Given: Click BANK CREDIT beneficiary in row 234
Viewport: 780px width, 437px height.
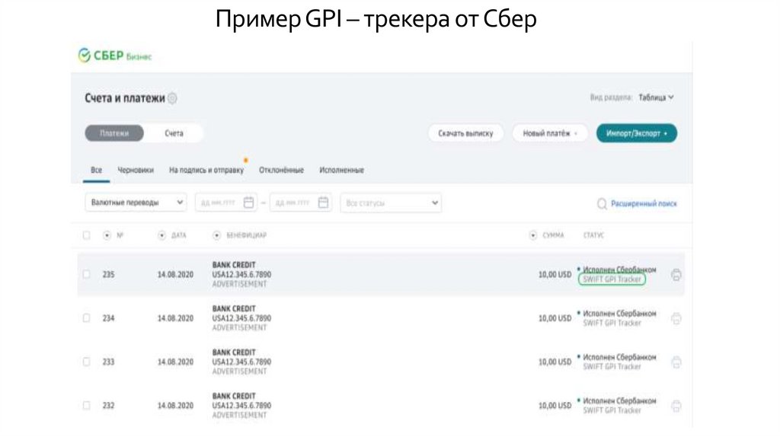Looking at the screenshot, I should [x=234, y=309].
